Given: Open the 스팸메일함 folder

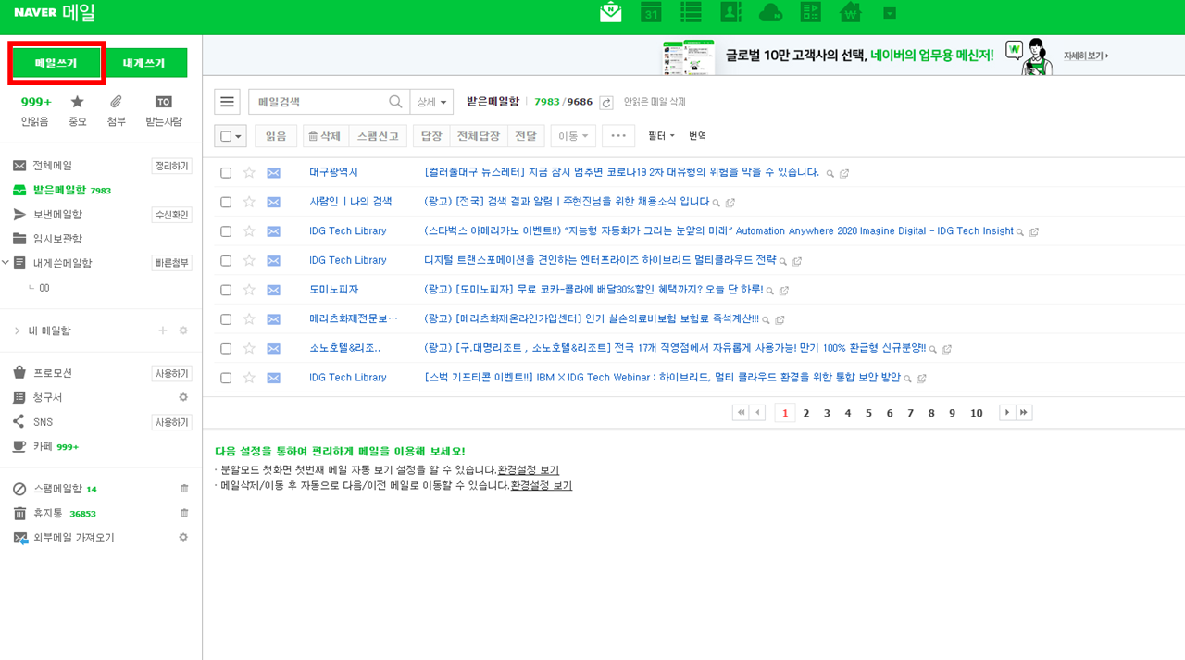Looking at the screenshot, I should coord(57,489).
